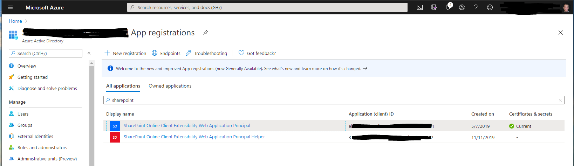Click the Troubleshooting wrench icon

189,53
